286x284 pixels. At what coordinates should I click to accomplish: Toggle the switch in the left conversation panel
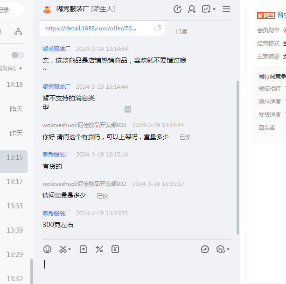(18, 55)
